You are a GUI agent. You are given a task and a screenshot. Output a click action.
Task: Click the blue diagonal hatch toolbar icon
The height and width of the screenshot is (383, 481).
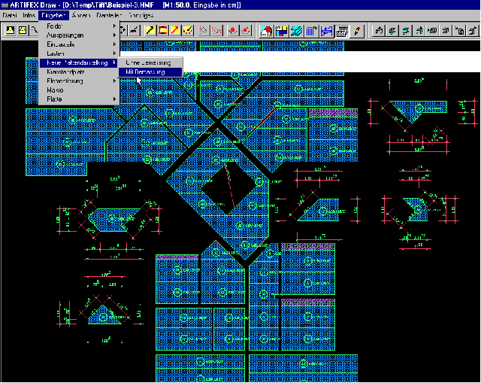pyautogui.click(x=295, y=30)
